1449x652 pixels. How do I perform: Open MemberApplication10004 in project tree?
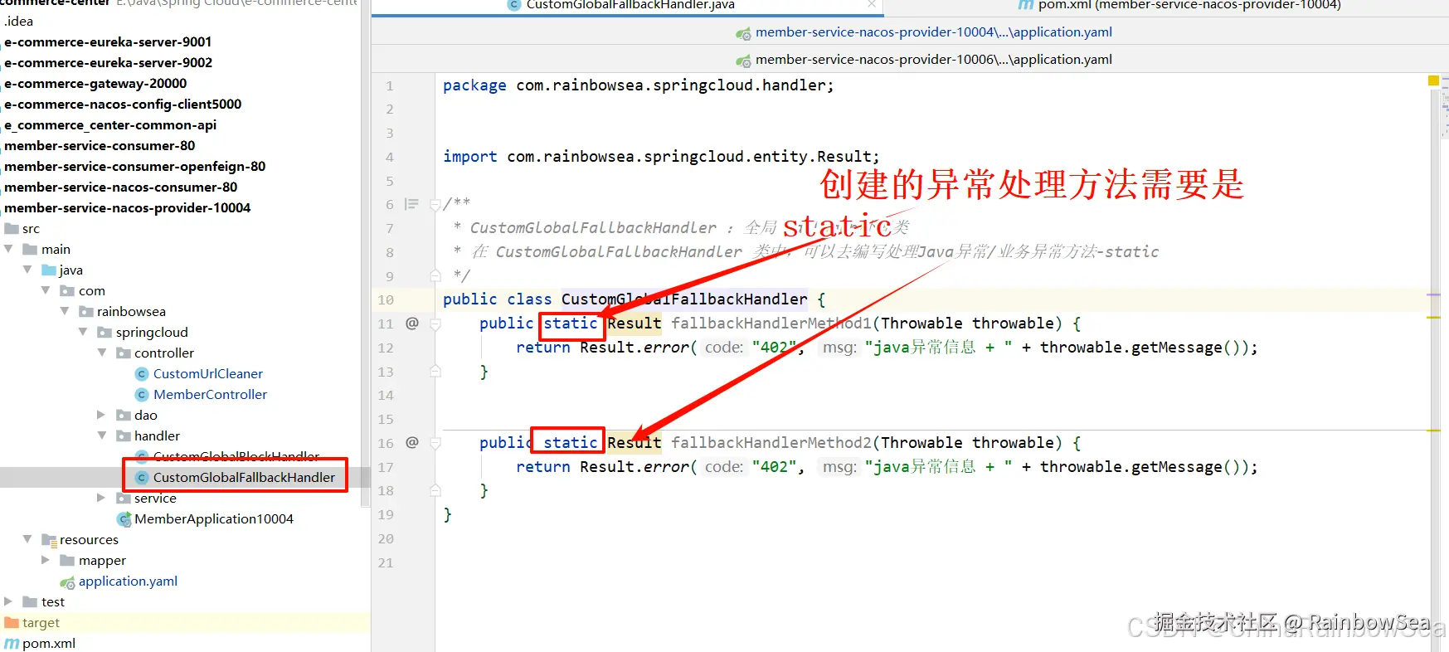tap(214, 519)
